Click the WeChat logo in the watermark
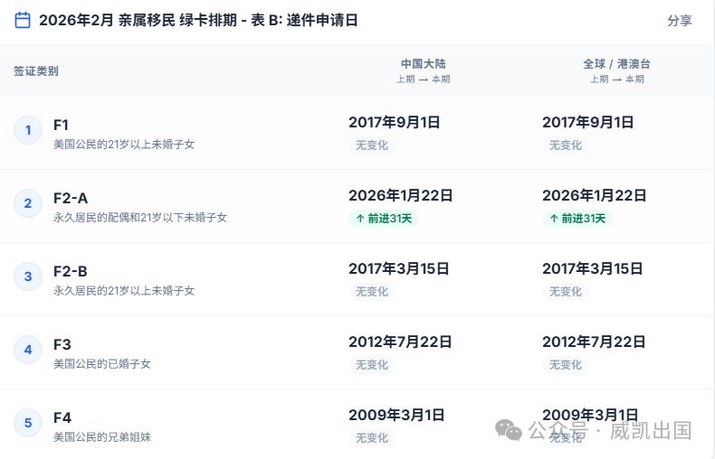Screen dimensions: 715x459 coord(508,430)
